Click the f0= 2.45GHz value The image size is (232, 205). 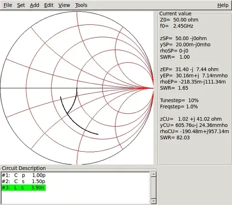(x=177, y=26)
